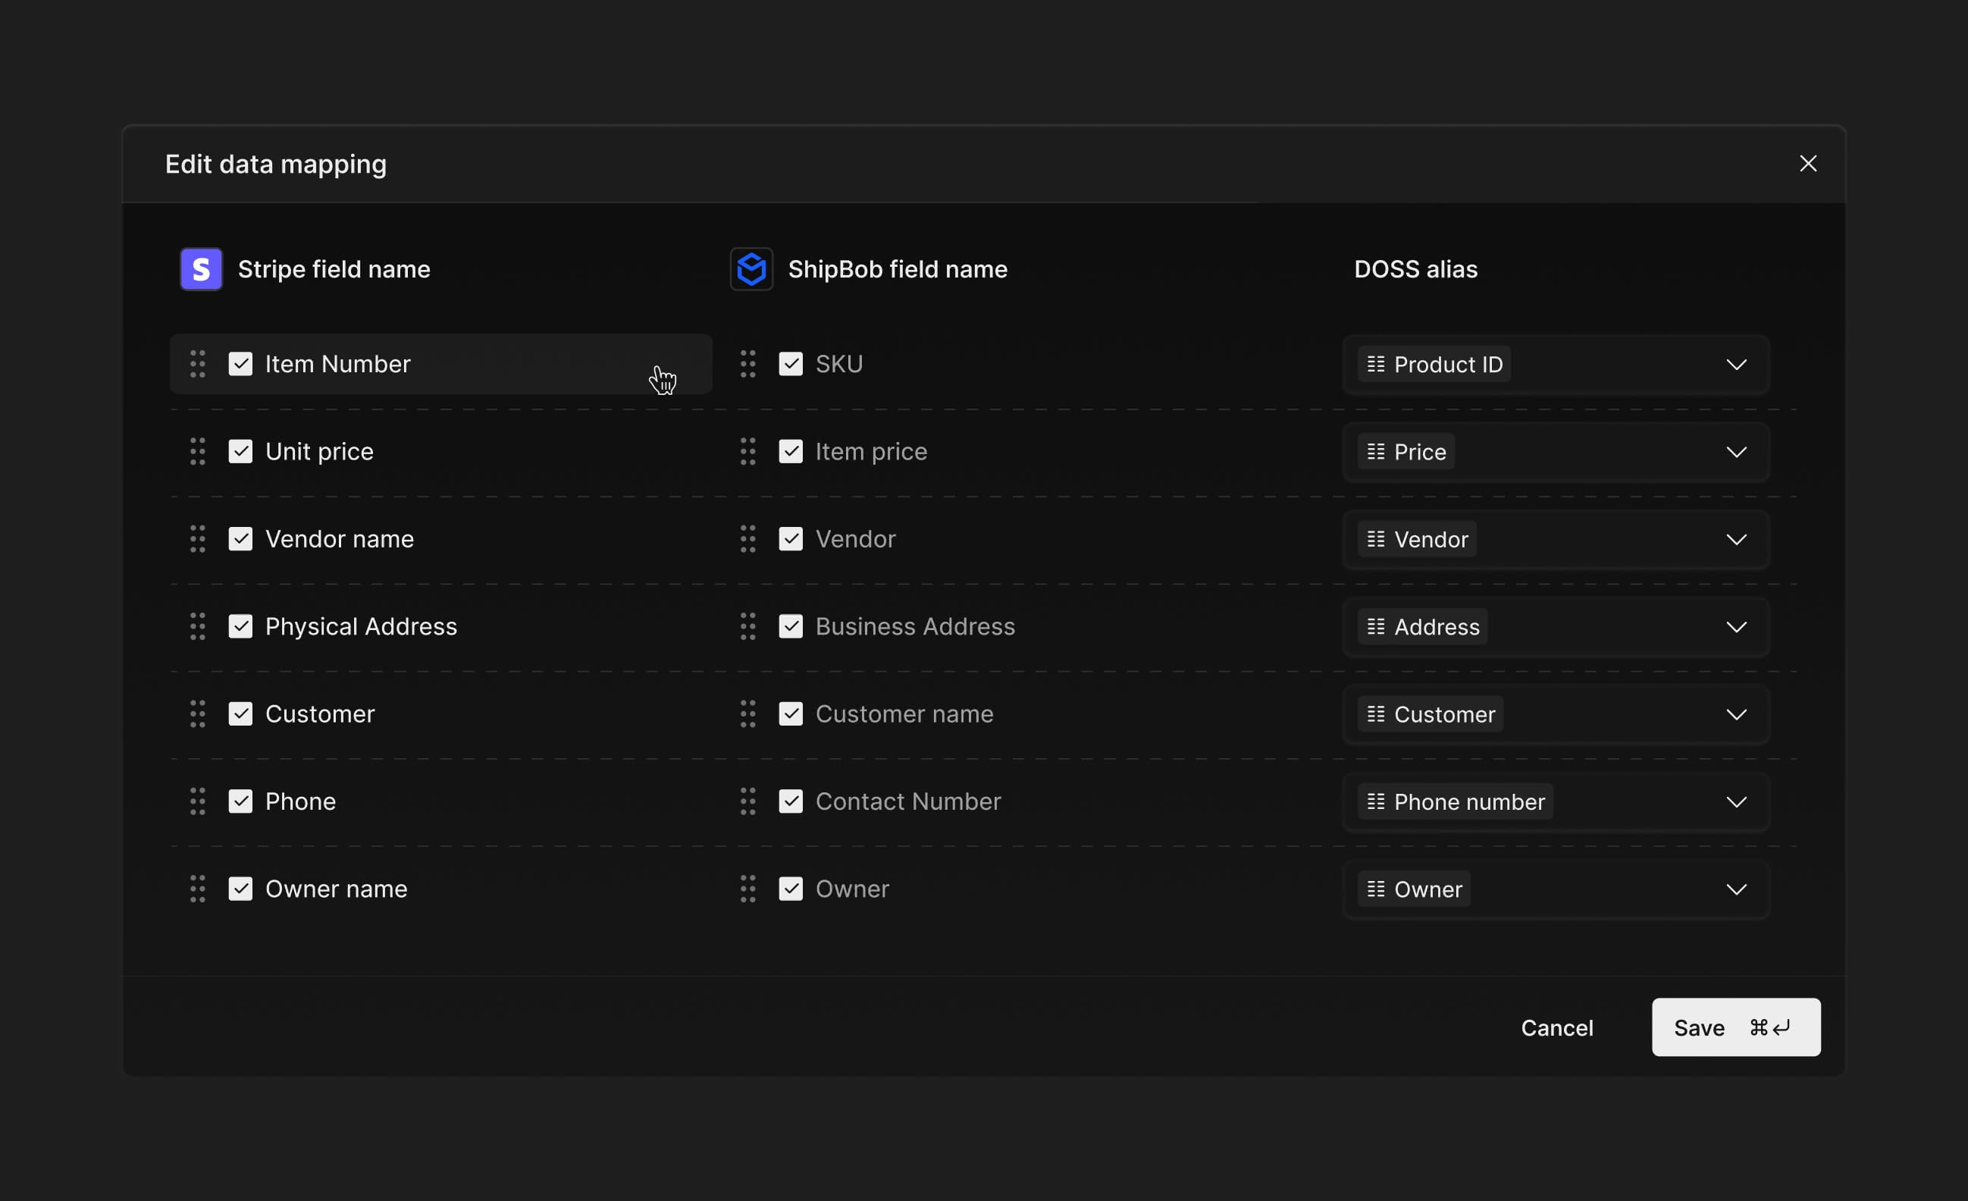The height and width of the screenshot is (1201, 1968).
Task: Open the Phone number alias dropdown
Action: coord(1738,801)
